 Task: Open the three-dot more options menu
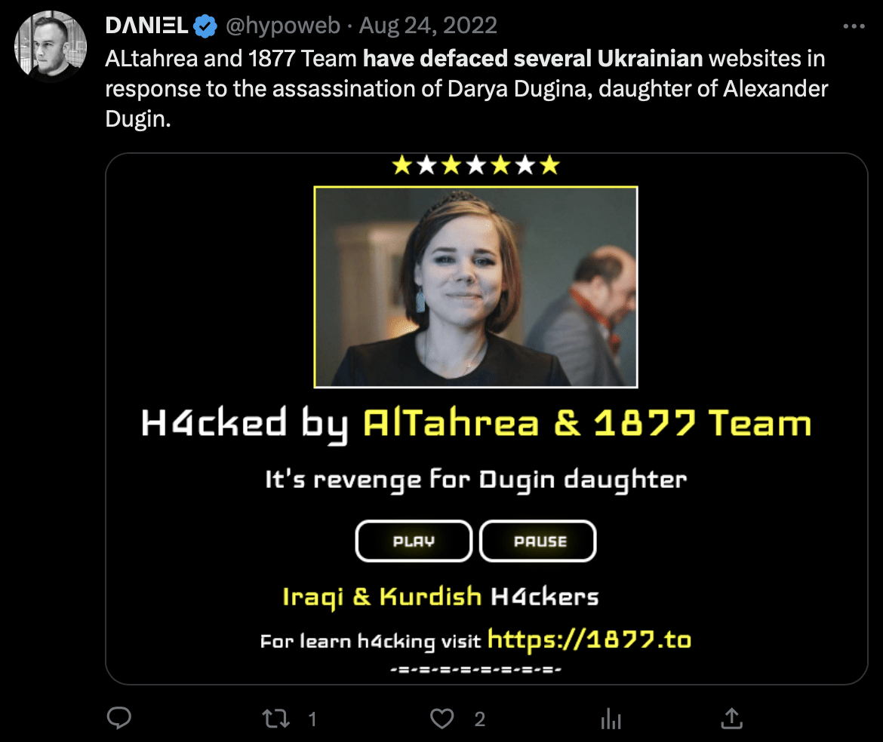(854, 26)
